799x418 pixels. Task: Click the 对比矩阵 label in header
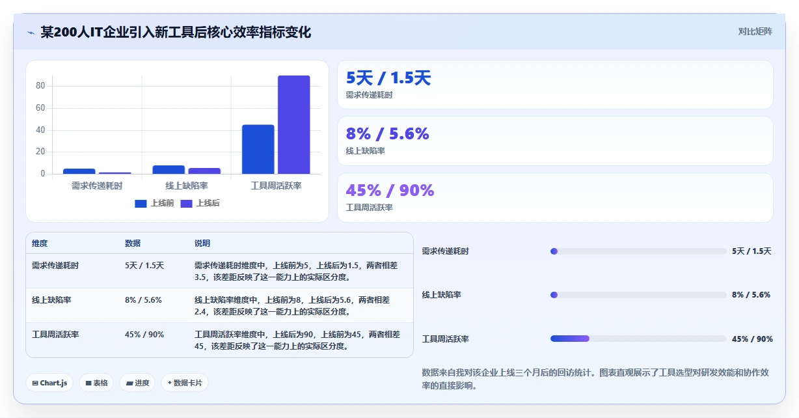pyautogui.click(x=755, y=31)
